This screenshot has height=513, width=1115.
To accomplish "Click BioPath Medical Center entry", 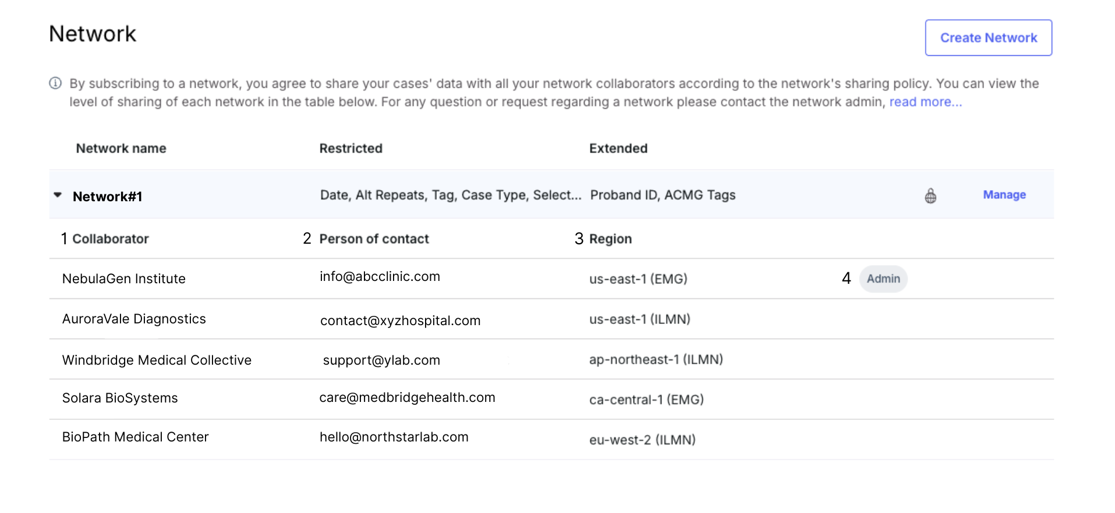I will 135,437.
